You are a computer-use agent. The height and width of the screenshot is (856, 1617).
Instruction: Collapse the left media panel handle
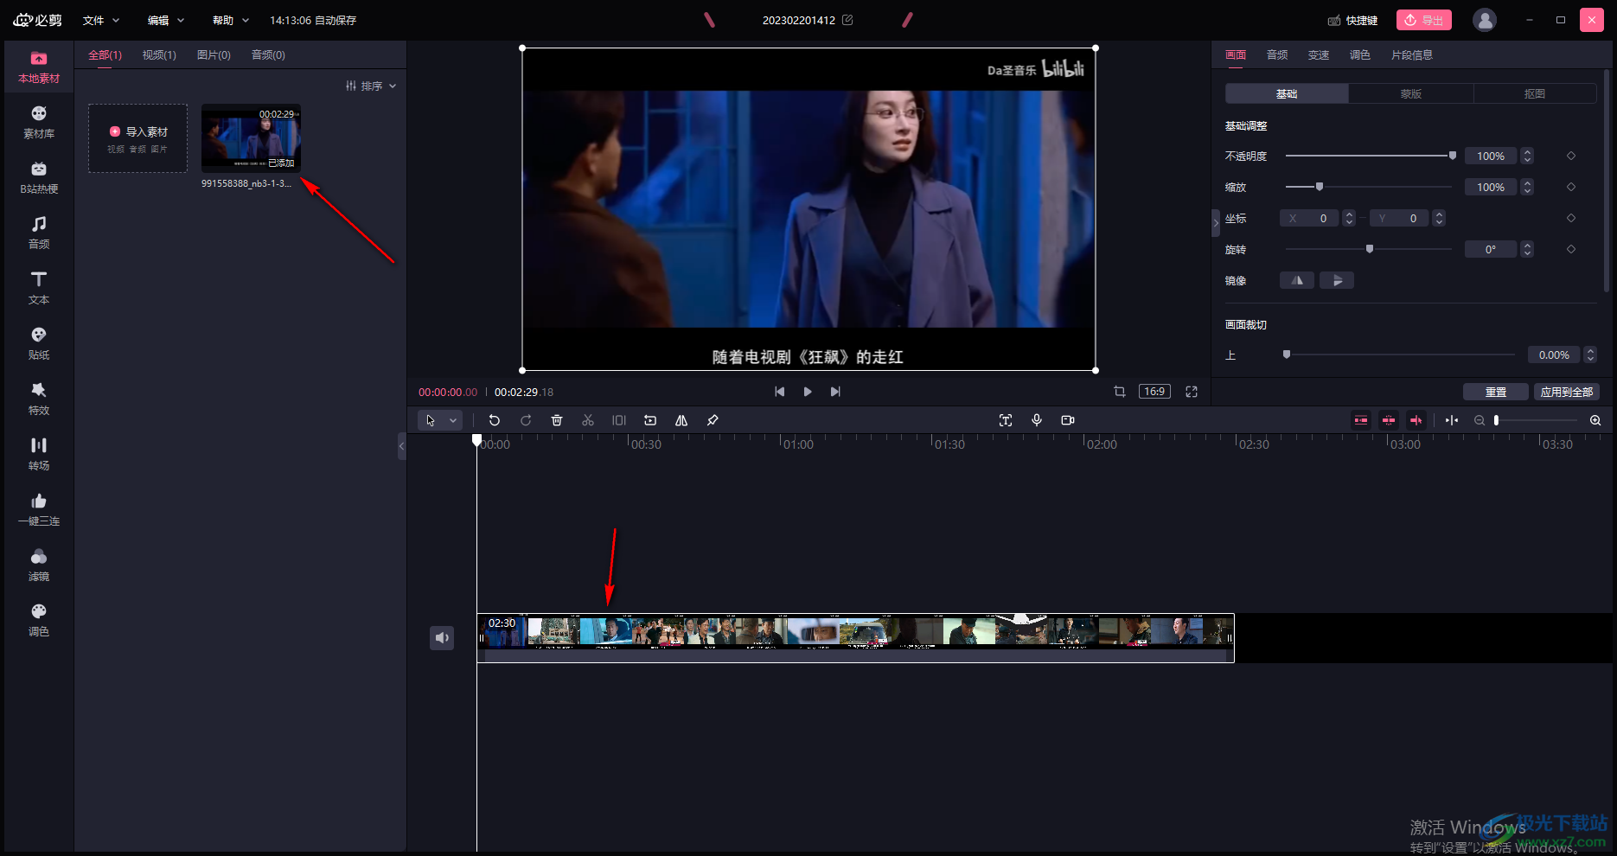pos(402,446)
